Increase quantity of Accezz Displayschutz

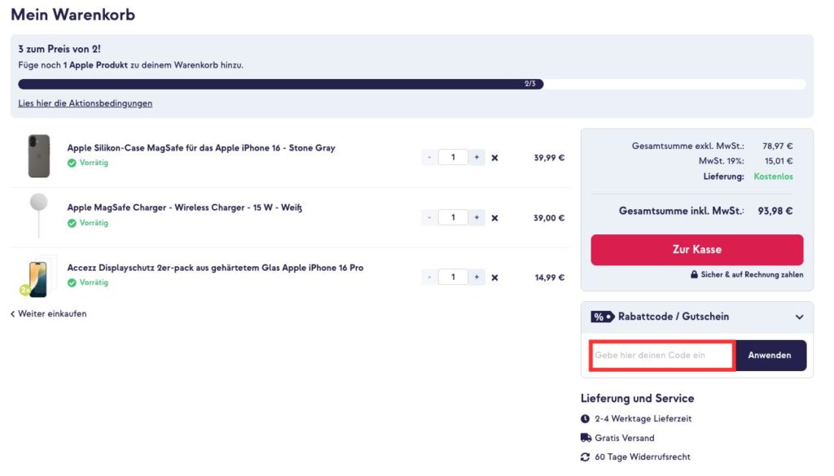coord(476,277)
